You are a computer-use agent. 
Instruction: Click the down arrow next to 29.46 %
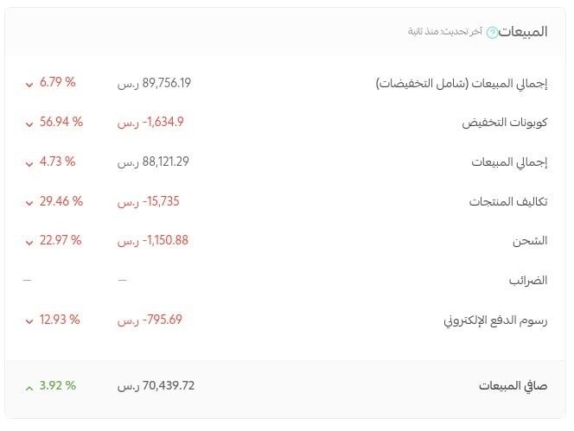[x=29, y=204]
